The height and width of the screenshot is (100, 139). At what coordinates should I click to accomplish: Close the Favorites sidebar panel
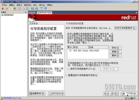[x=26, y=12]
